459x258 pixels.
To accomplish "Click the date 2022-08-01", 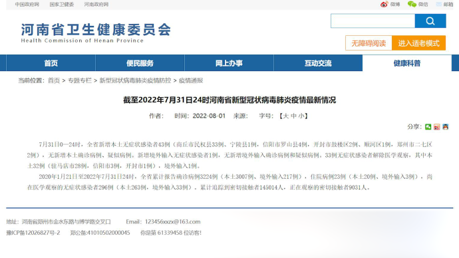I will pyautogui.click(x=209, y=116).
